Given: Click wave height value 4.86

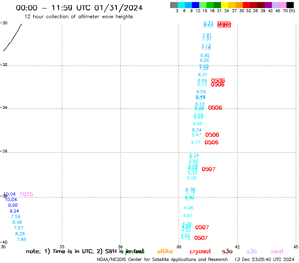Looking at the screenshot, I should (194, 161).
